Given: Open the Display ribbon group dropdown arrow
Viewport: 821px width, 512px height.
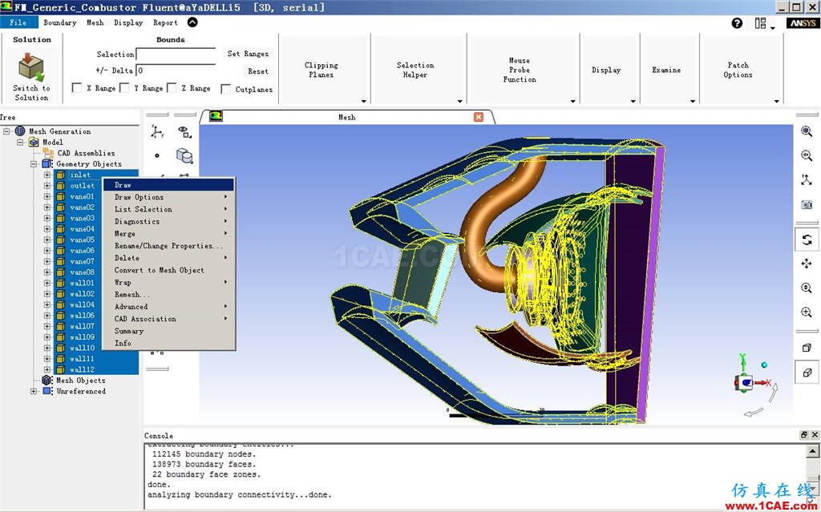Looking at the screenshot, I should [x=633, y=101].
